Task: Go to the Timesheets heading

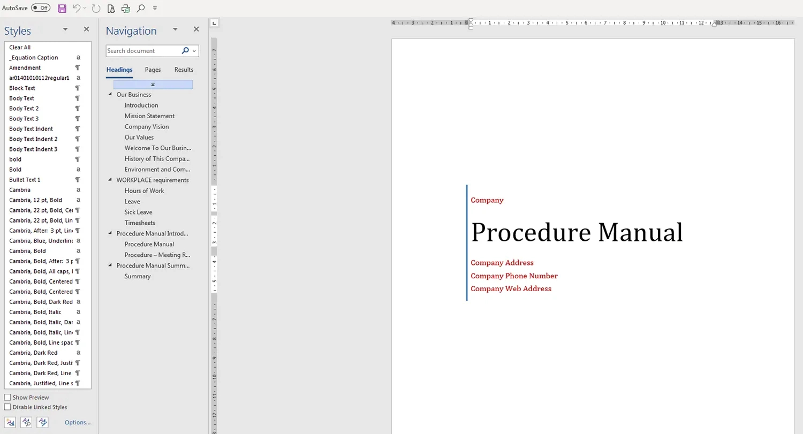Action: point(140,223)
